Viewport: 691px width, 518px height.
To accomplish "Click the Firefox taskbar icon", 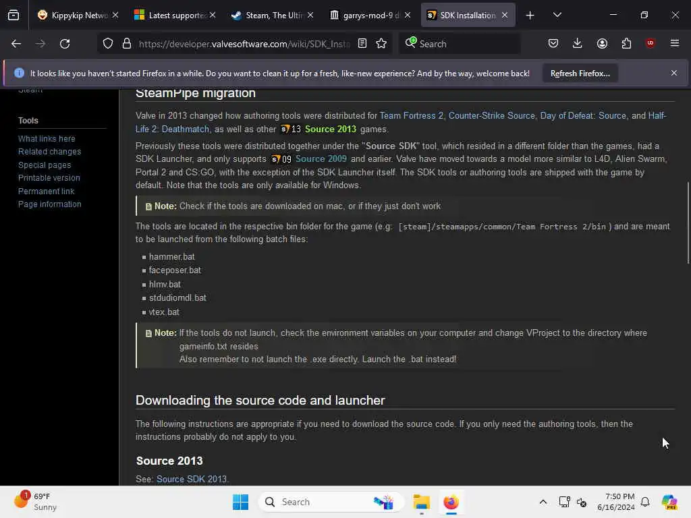I will point(451,502).
